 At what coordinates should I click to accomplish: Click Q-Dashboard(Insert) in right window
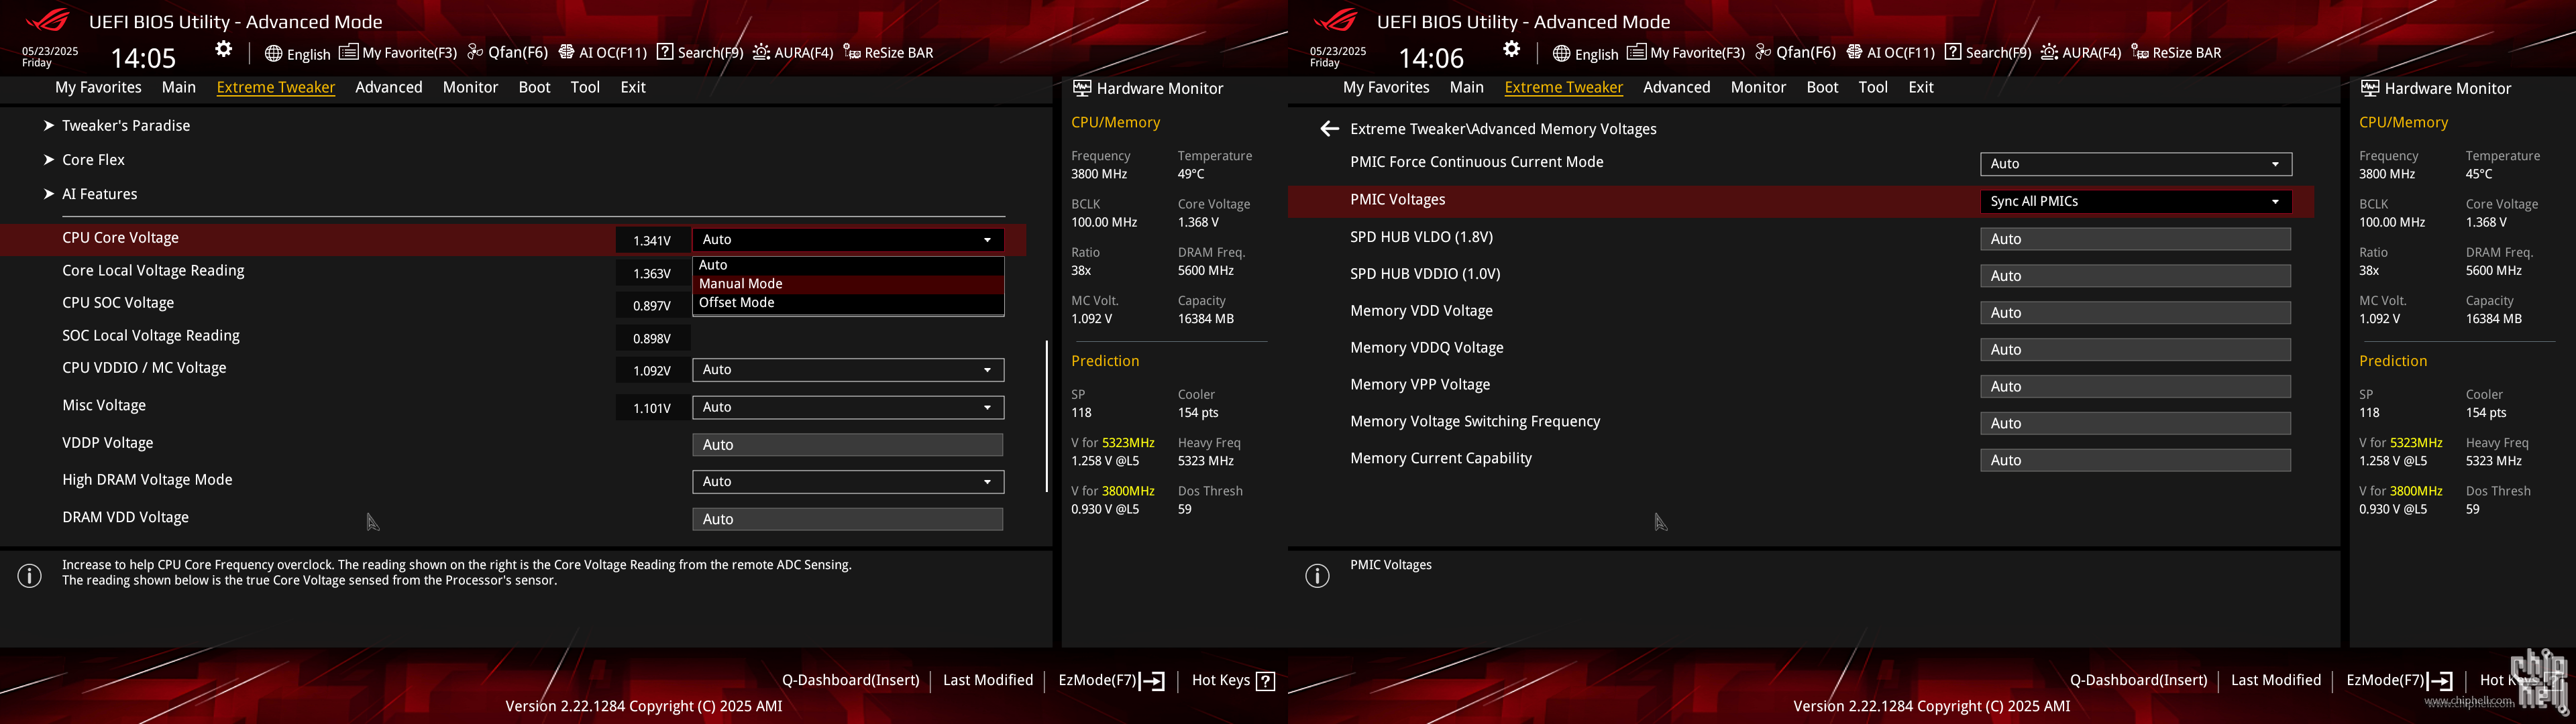click(x=2138, y=681)
